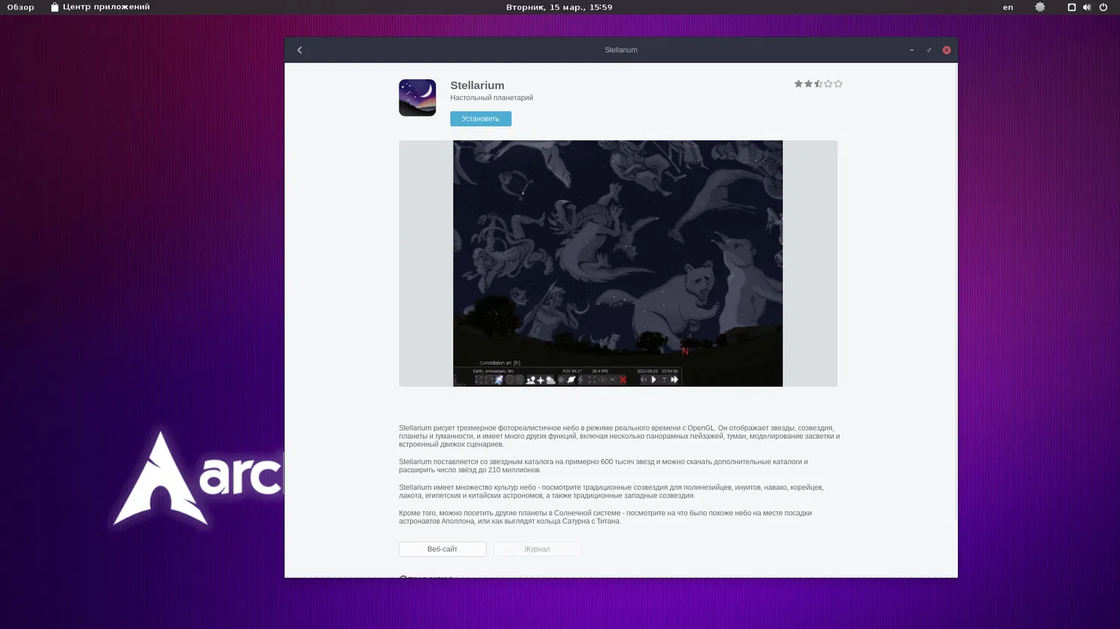Click the Журнал button
1120x629 pixels.
(537, 549)
